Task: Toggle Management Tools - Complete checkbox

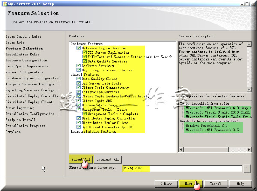Action: [x=84, y=114]
